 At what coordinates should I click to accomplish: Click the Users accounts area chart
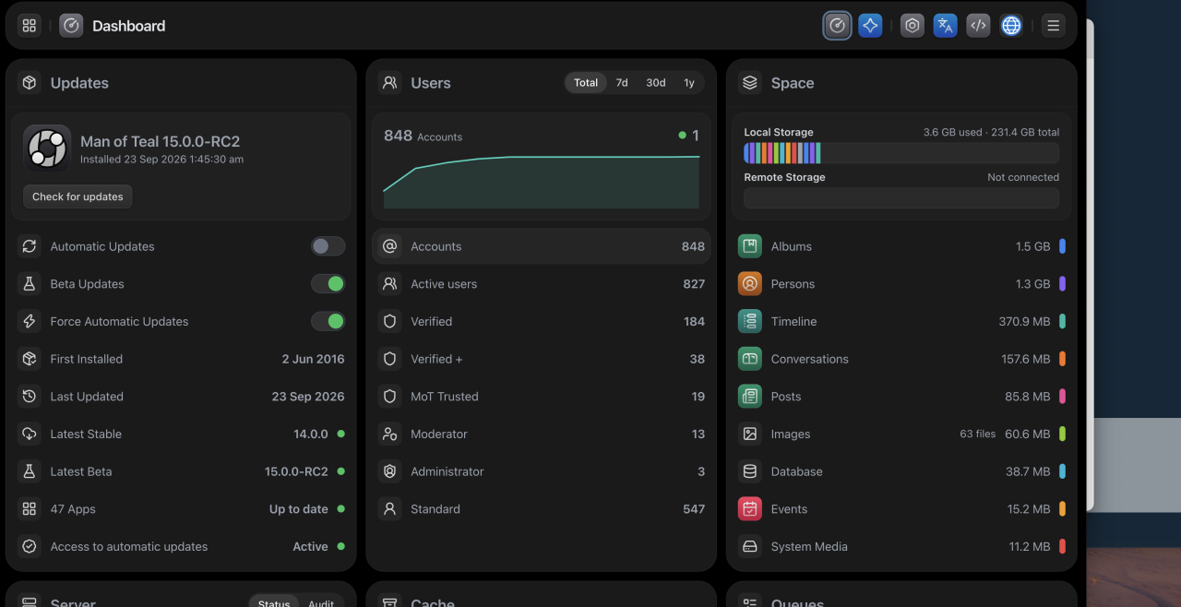tap(541, 182)
